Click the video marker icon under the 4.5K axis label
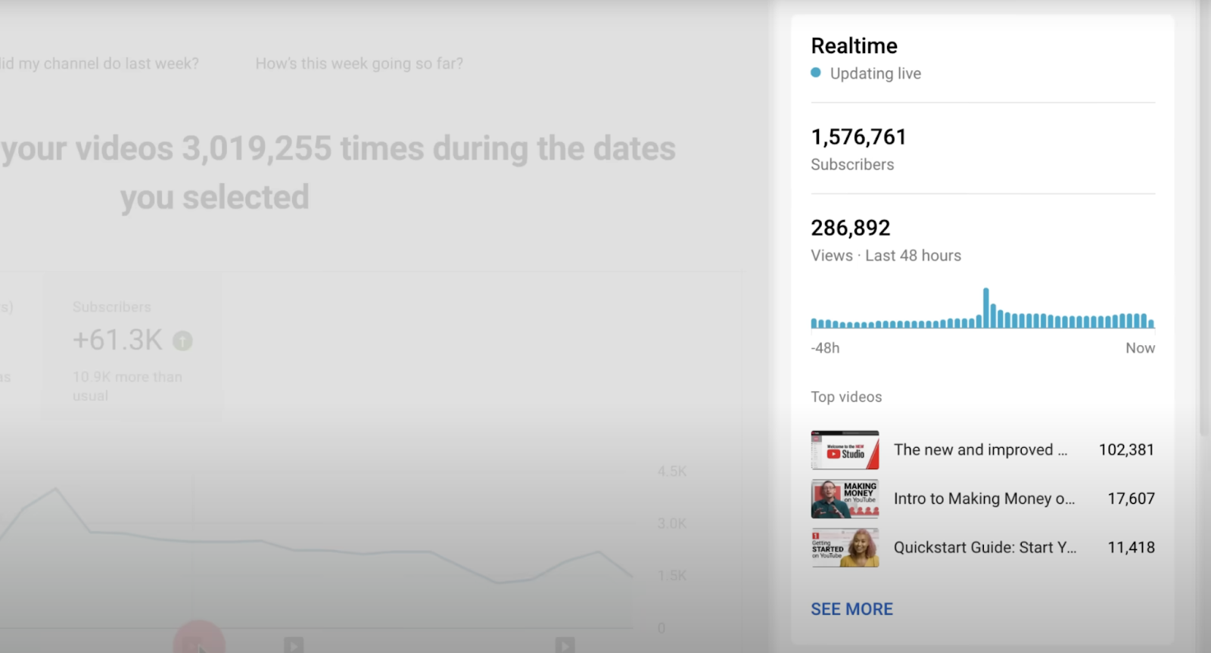Image resolution: width=1211 pixels, height=653 pixels. click(565, 645)
